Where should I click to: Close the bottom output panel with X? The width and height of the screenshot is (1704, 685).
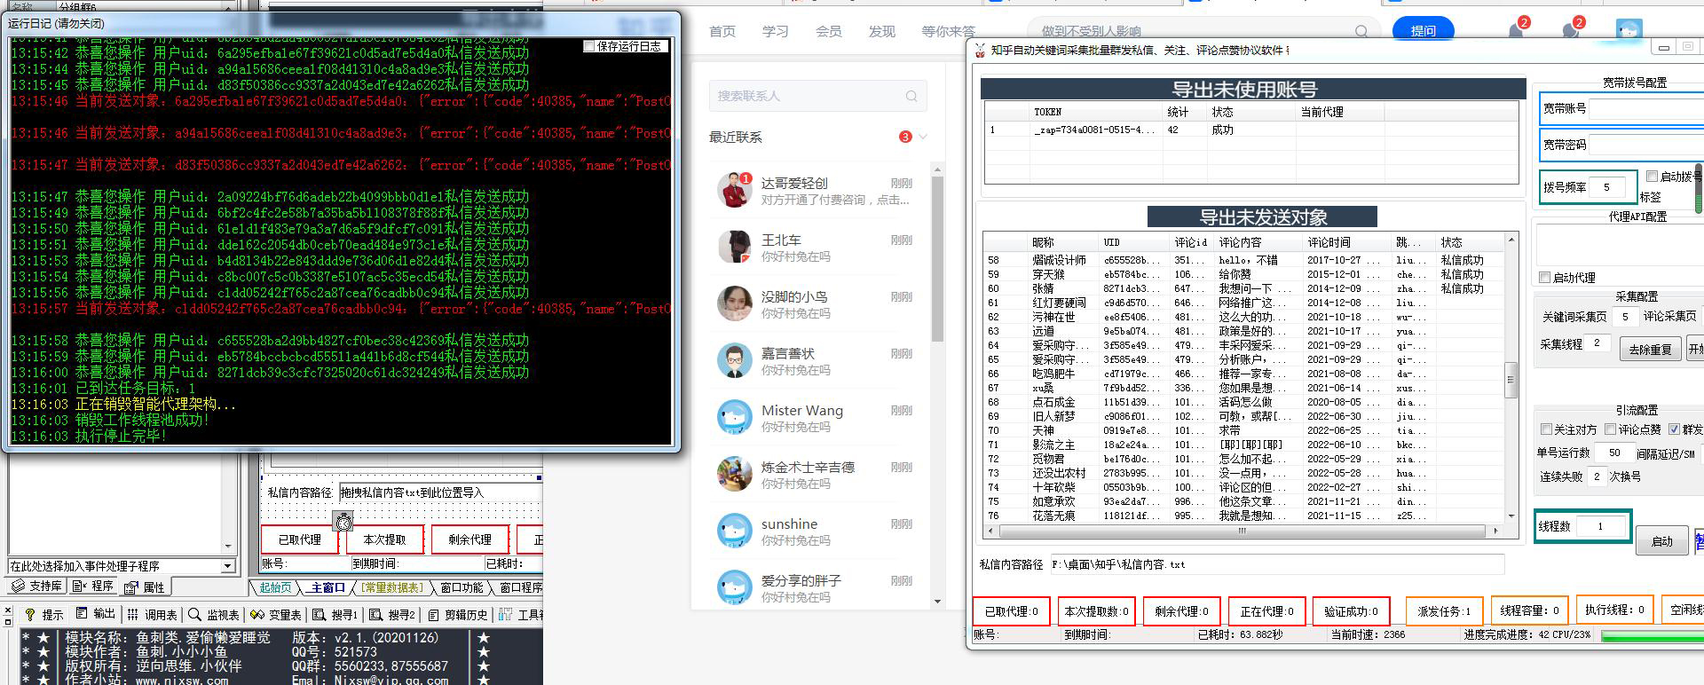(7, 611)
